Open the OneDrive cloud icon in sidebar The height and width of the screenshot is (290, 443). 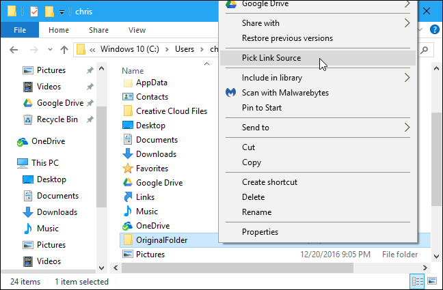[x=22, y=141]
